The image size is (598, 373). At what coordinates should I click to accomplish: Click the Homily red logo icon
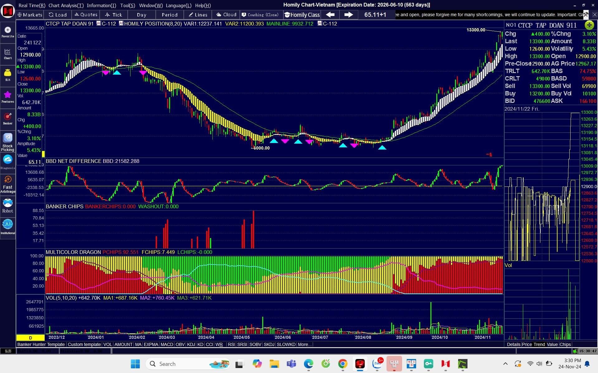(8, 11)
